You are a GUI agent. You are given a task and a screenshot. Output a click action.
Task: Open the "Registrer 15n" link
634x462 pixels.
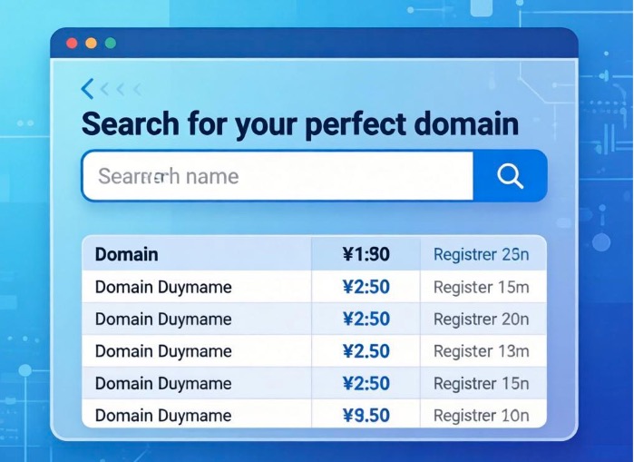click(481, 384)
